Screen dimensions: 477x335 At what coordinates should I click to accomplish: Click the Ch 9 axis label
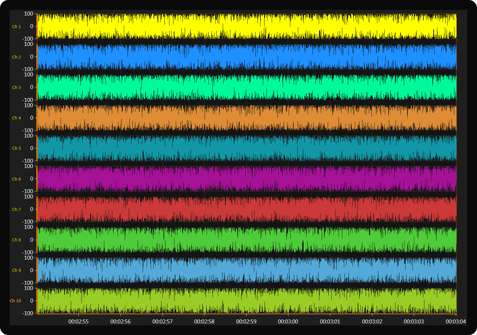[x=17, y=270]
